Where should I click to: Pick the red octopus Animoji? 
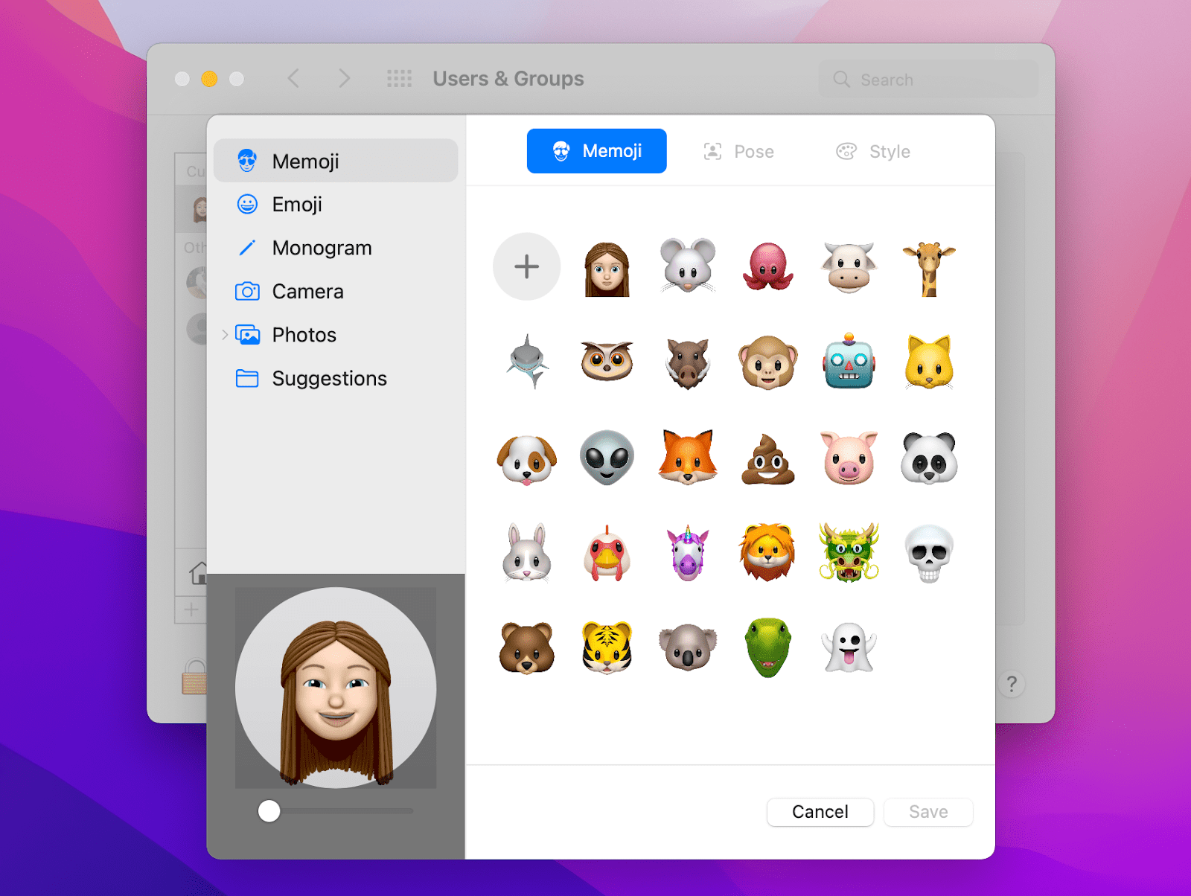768,266
